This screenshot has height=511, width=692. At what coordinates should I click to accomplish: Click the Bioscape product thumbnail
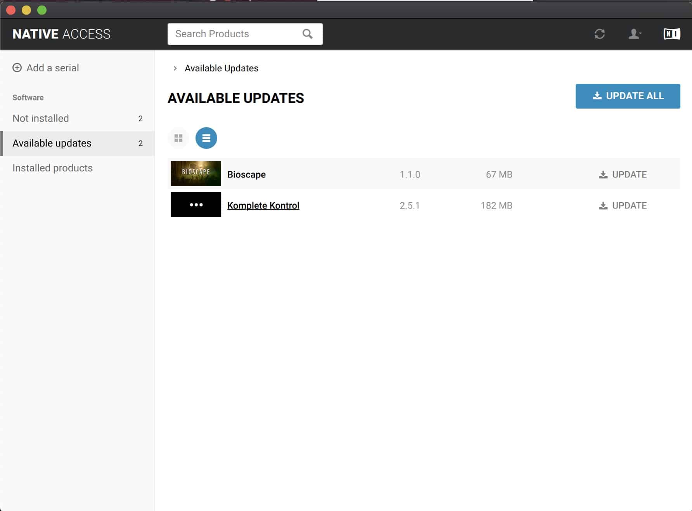click(x=196, y=174)
